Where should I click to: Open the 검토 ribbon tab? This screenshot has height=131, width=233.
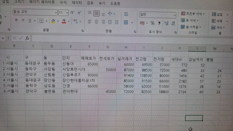point(90,3)
